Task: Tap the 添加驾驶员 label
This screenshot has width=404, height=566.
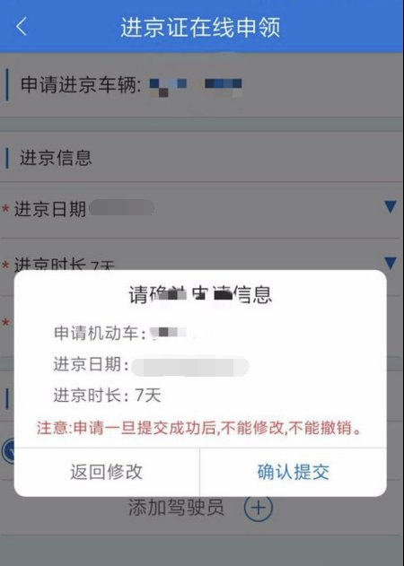Action: click(x=176, y=508)
